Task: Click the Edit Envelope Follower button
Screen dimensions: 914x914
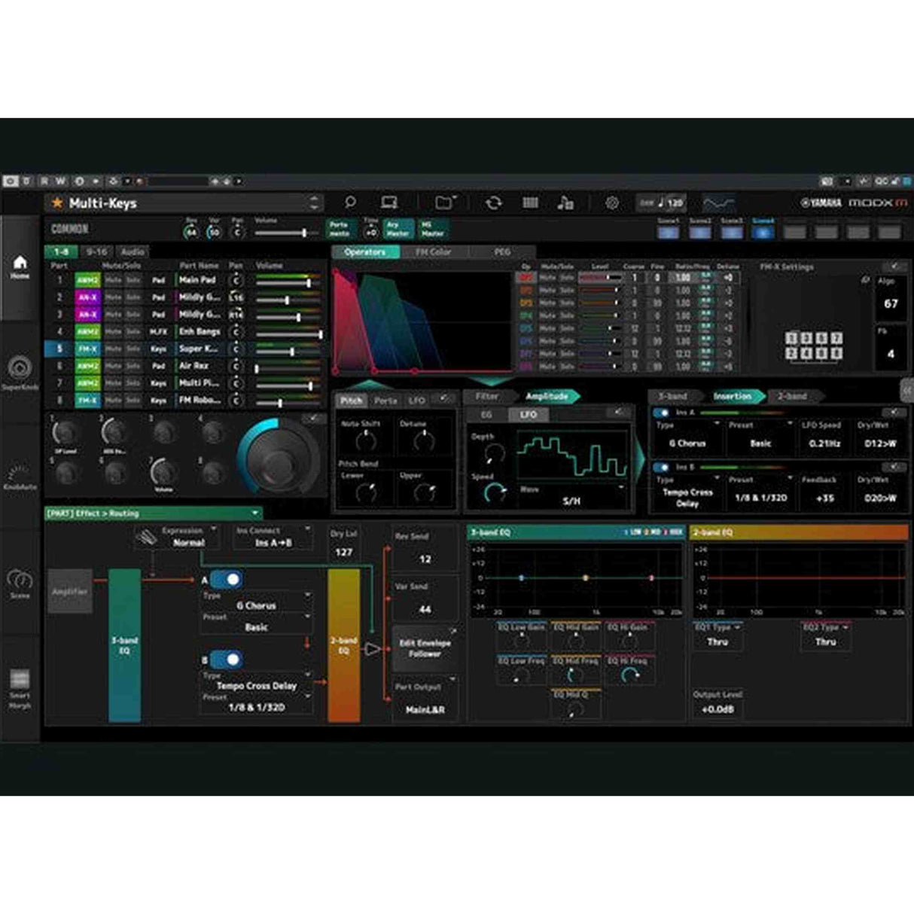Action: pos(425,648)
